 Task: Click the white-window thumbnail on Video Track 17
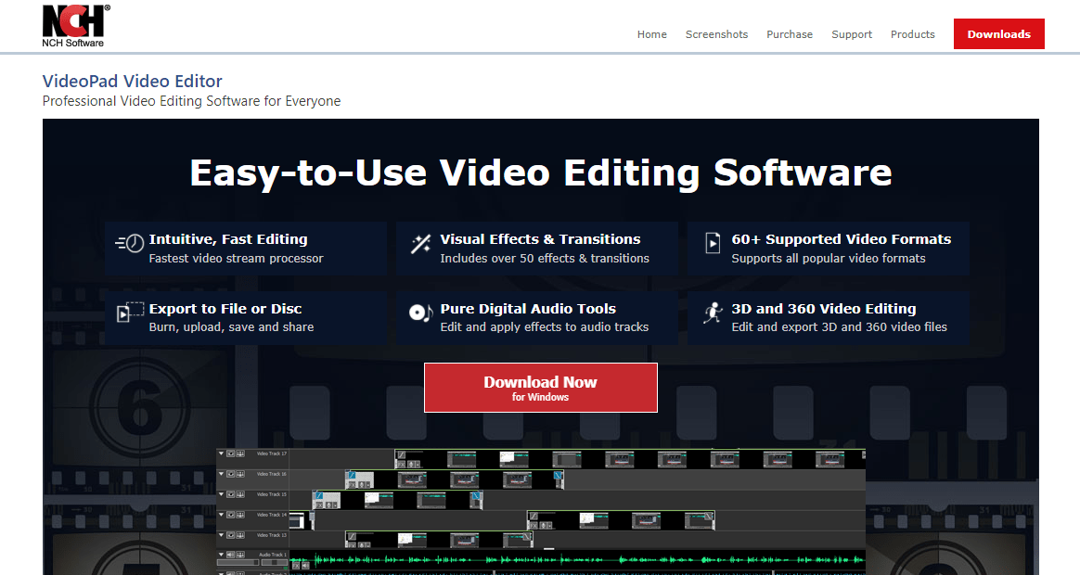point(514,459)
